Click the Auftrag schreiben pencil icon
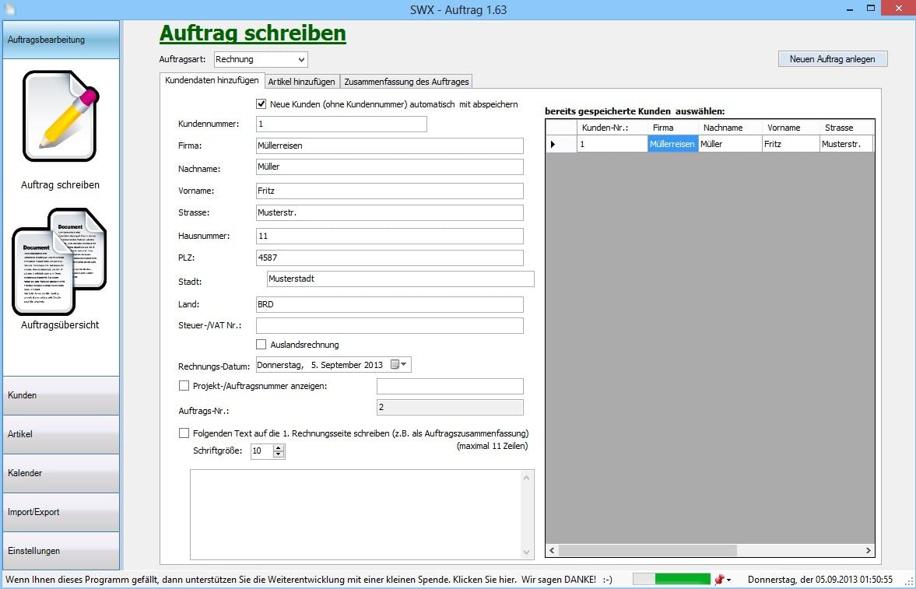 [61, 117]
